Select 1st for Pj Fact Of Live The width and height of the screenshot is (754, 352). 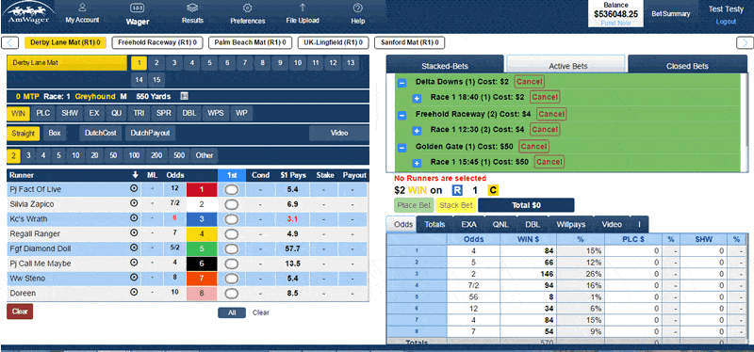coord(231,189)
